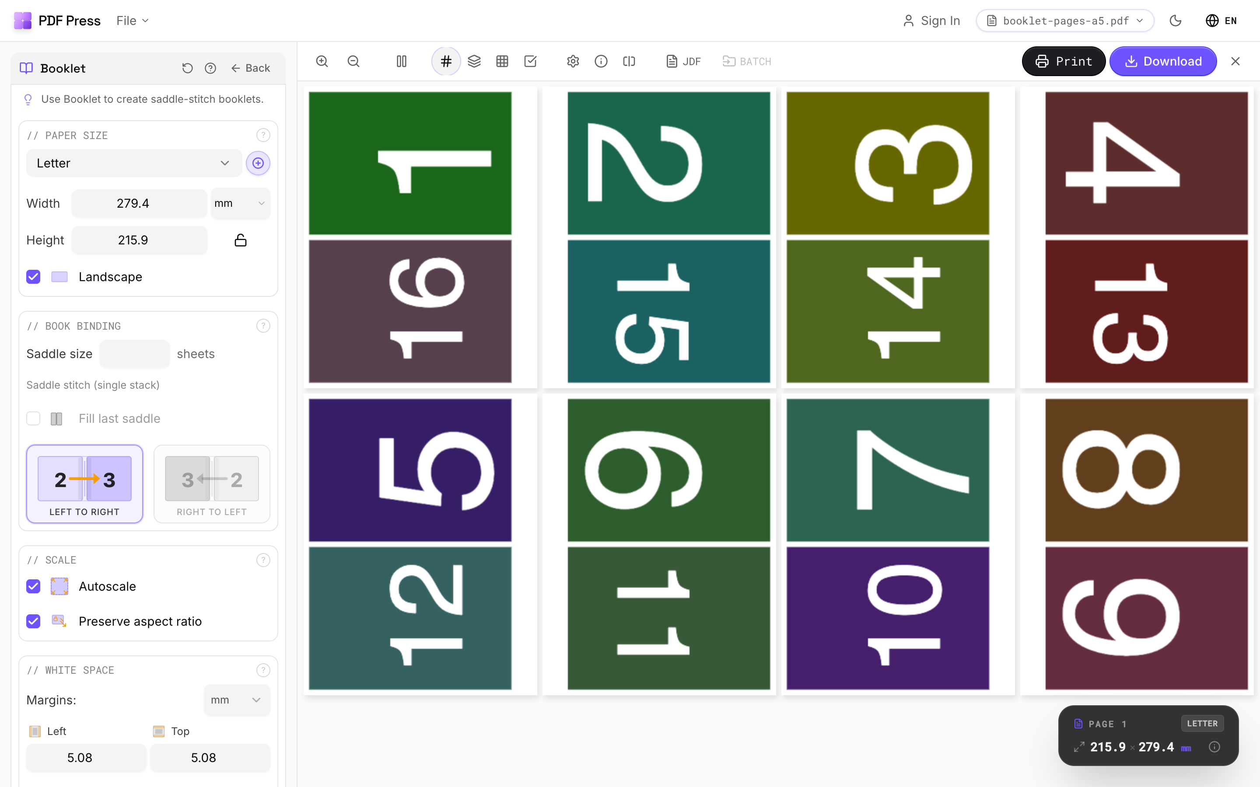Click the 'Saddle stitch (single stack)' text
Image resolution: width=1260 pixels, height=787 pixels.
[x=93, y=385]
